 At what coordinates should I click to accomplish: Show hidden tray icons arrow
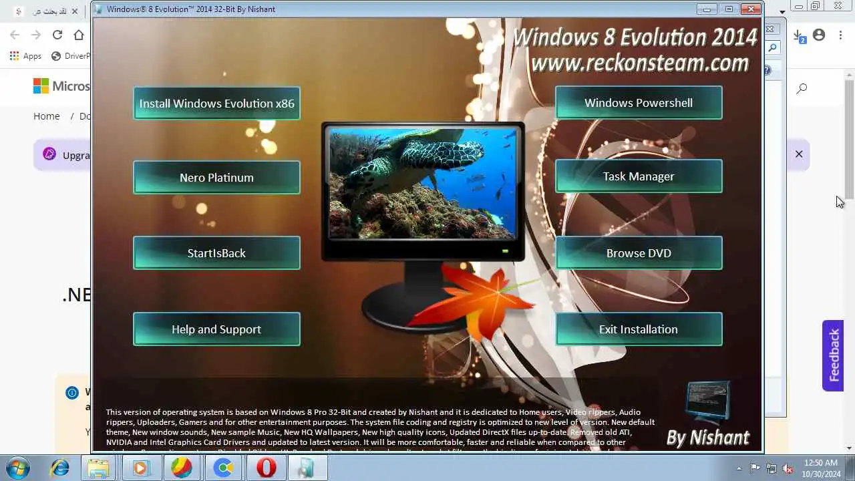tap(739, 468)
